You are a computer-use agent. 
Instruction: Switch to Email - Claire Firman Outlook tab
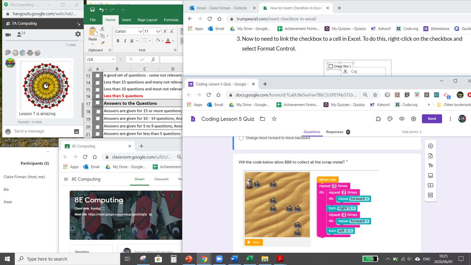click(223, 8)
